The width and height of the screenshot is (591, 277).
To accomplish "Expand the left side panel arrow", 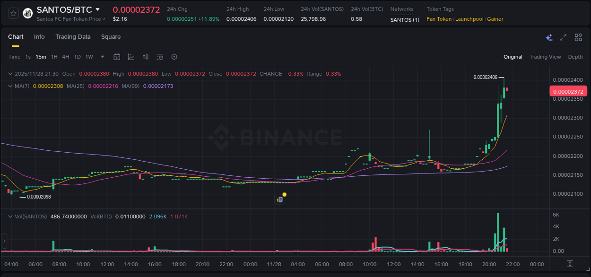I will coord(4,241).
